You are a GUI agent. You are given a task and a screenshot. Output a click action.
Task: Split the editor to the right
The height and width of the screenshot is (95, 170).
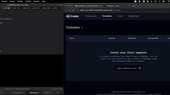pyautogui.click(x=58, y=92)
